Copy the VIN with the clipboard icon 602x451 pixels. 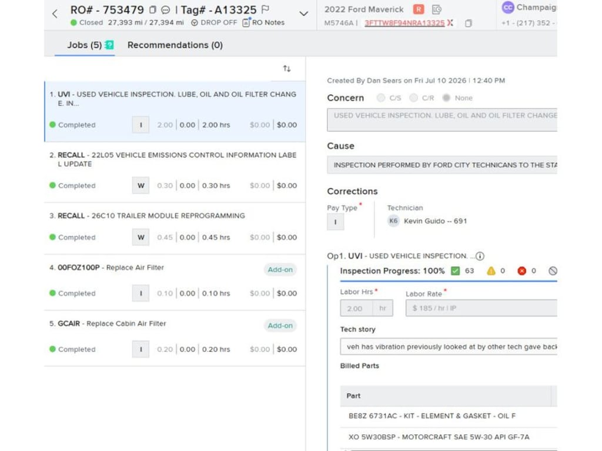tap(468, 23)
